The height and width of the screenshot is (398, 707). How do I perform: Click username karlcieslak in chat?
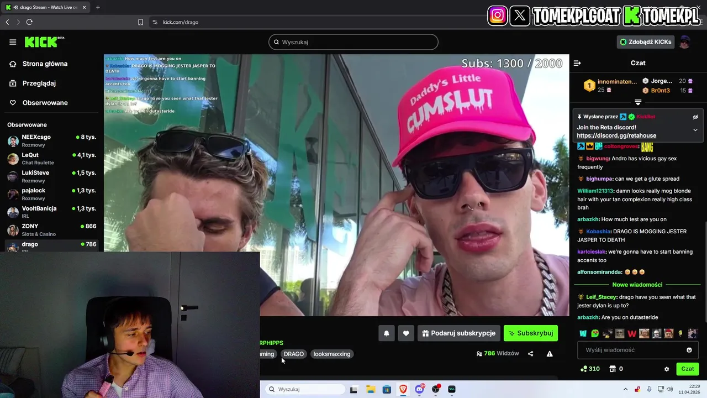(x=592, y=252)
